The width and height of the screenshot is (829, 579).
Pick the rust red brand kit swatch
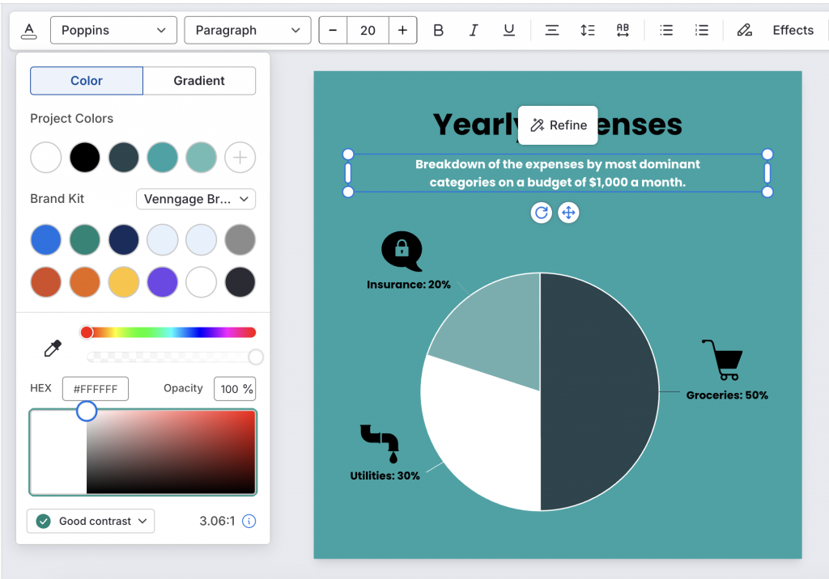[46, 282]
